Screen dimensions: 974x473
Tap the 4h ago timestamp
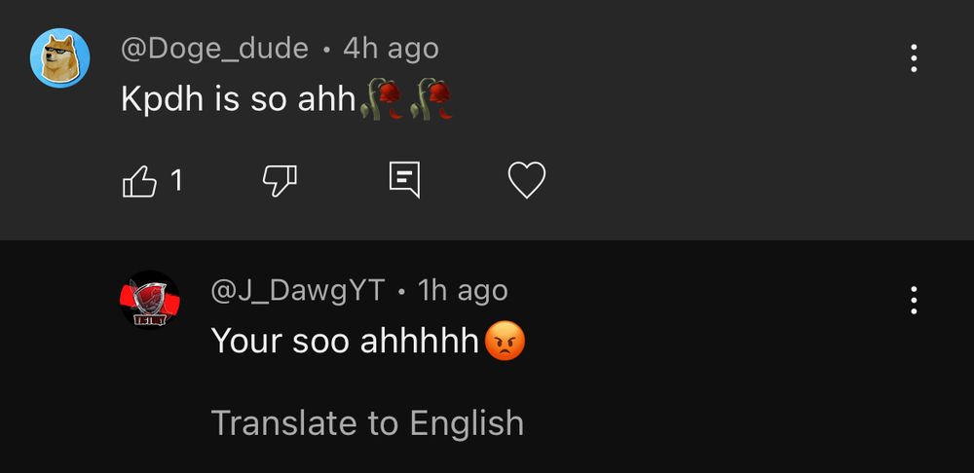391,49
